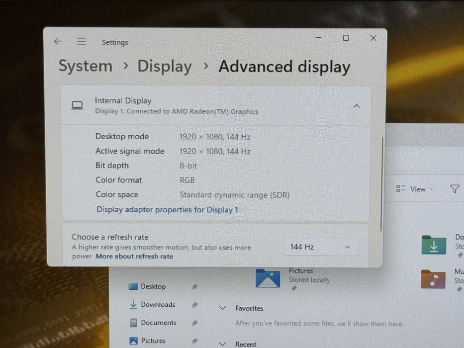Viewport: 464px width, 348px height.
Task: Click the Desktop value 1920 × 1080, 144 Hz
Action: coord(215,137)
